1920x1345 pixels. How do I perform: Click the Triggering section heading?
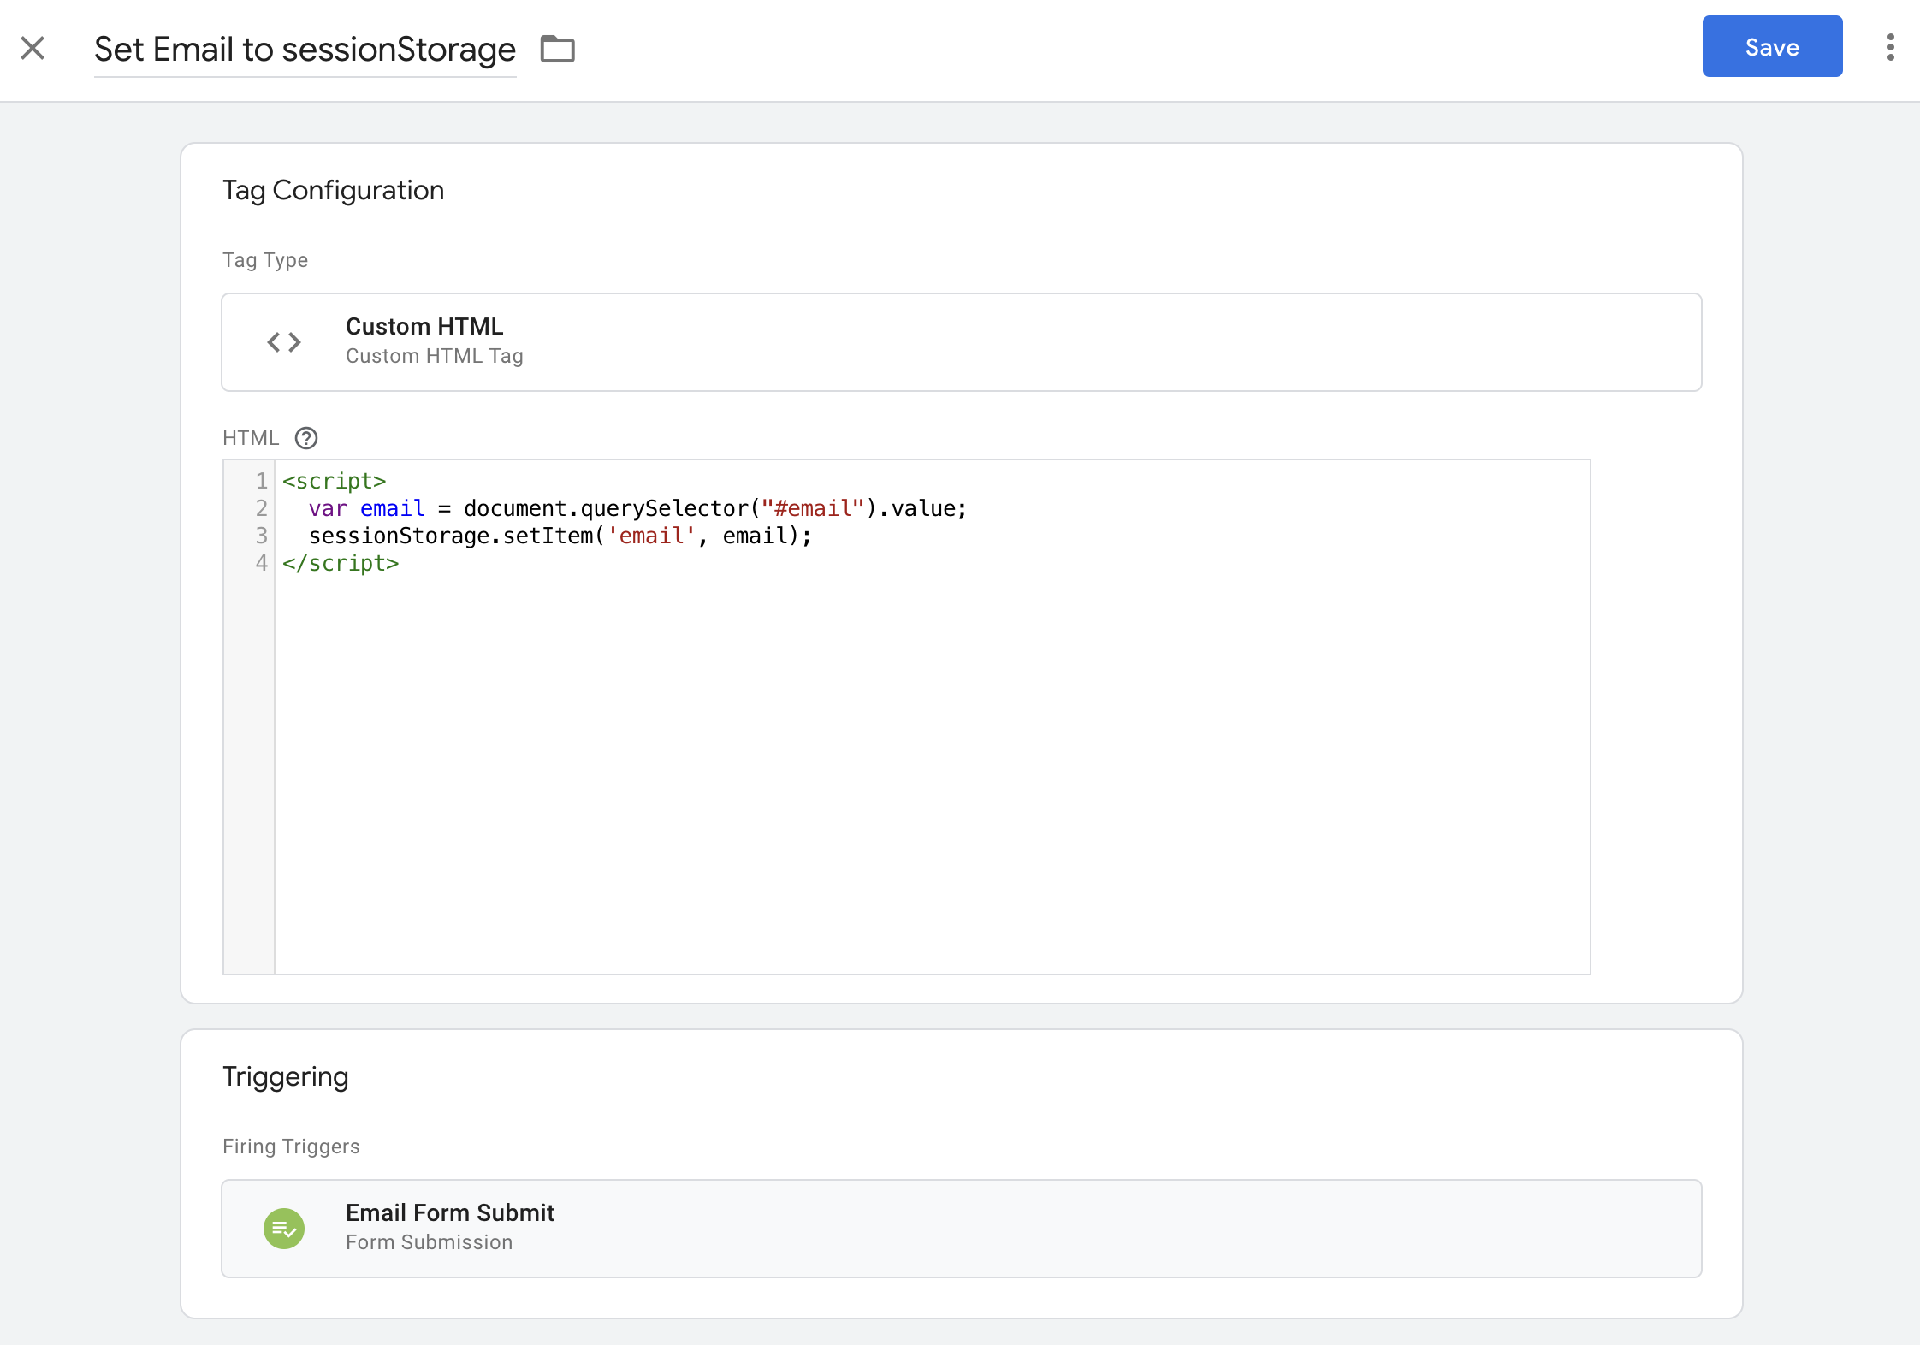click(x=285, y=1076)
